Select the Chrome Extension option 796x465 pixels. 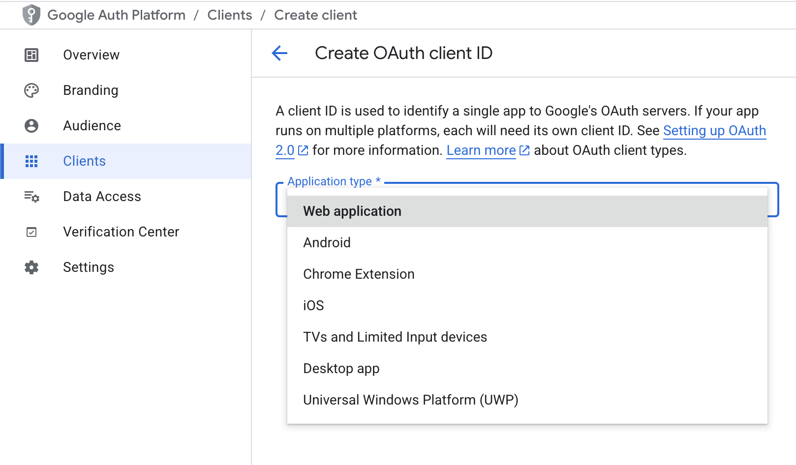tap(359, 274)
